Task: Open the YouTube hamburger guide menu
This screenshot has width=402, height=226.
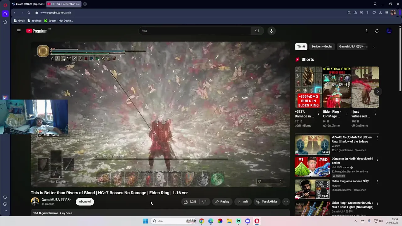Action: [x=19, y=31]
